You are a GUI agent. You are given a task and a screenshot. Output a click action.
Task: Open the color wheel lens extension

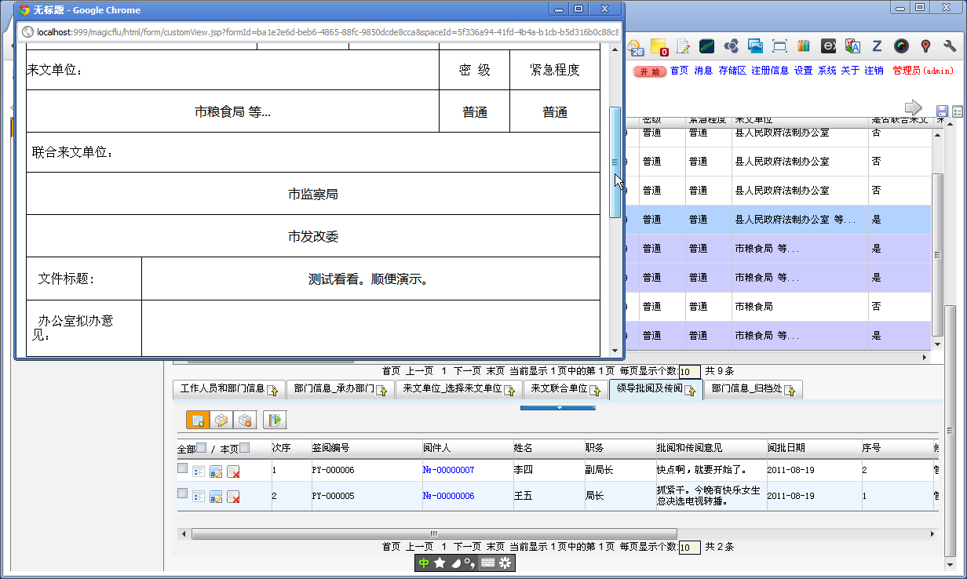[x=901, y=46]
